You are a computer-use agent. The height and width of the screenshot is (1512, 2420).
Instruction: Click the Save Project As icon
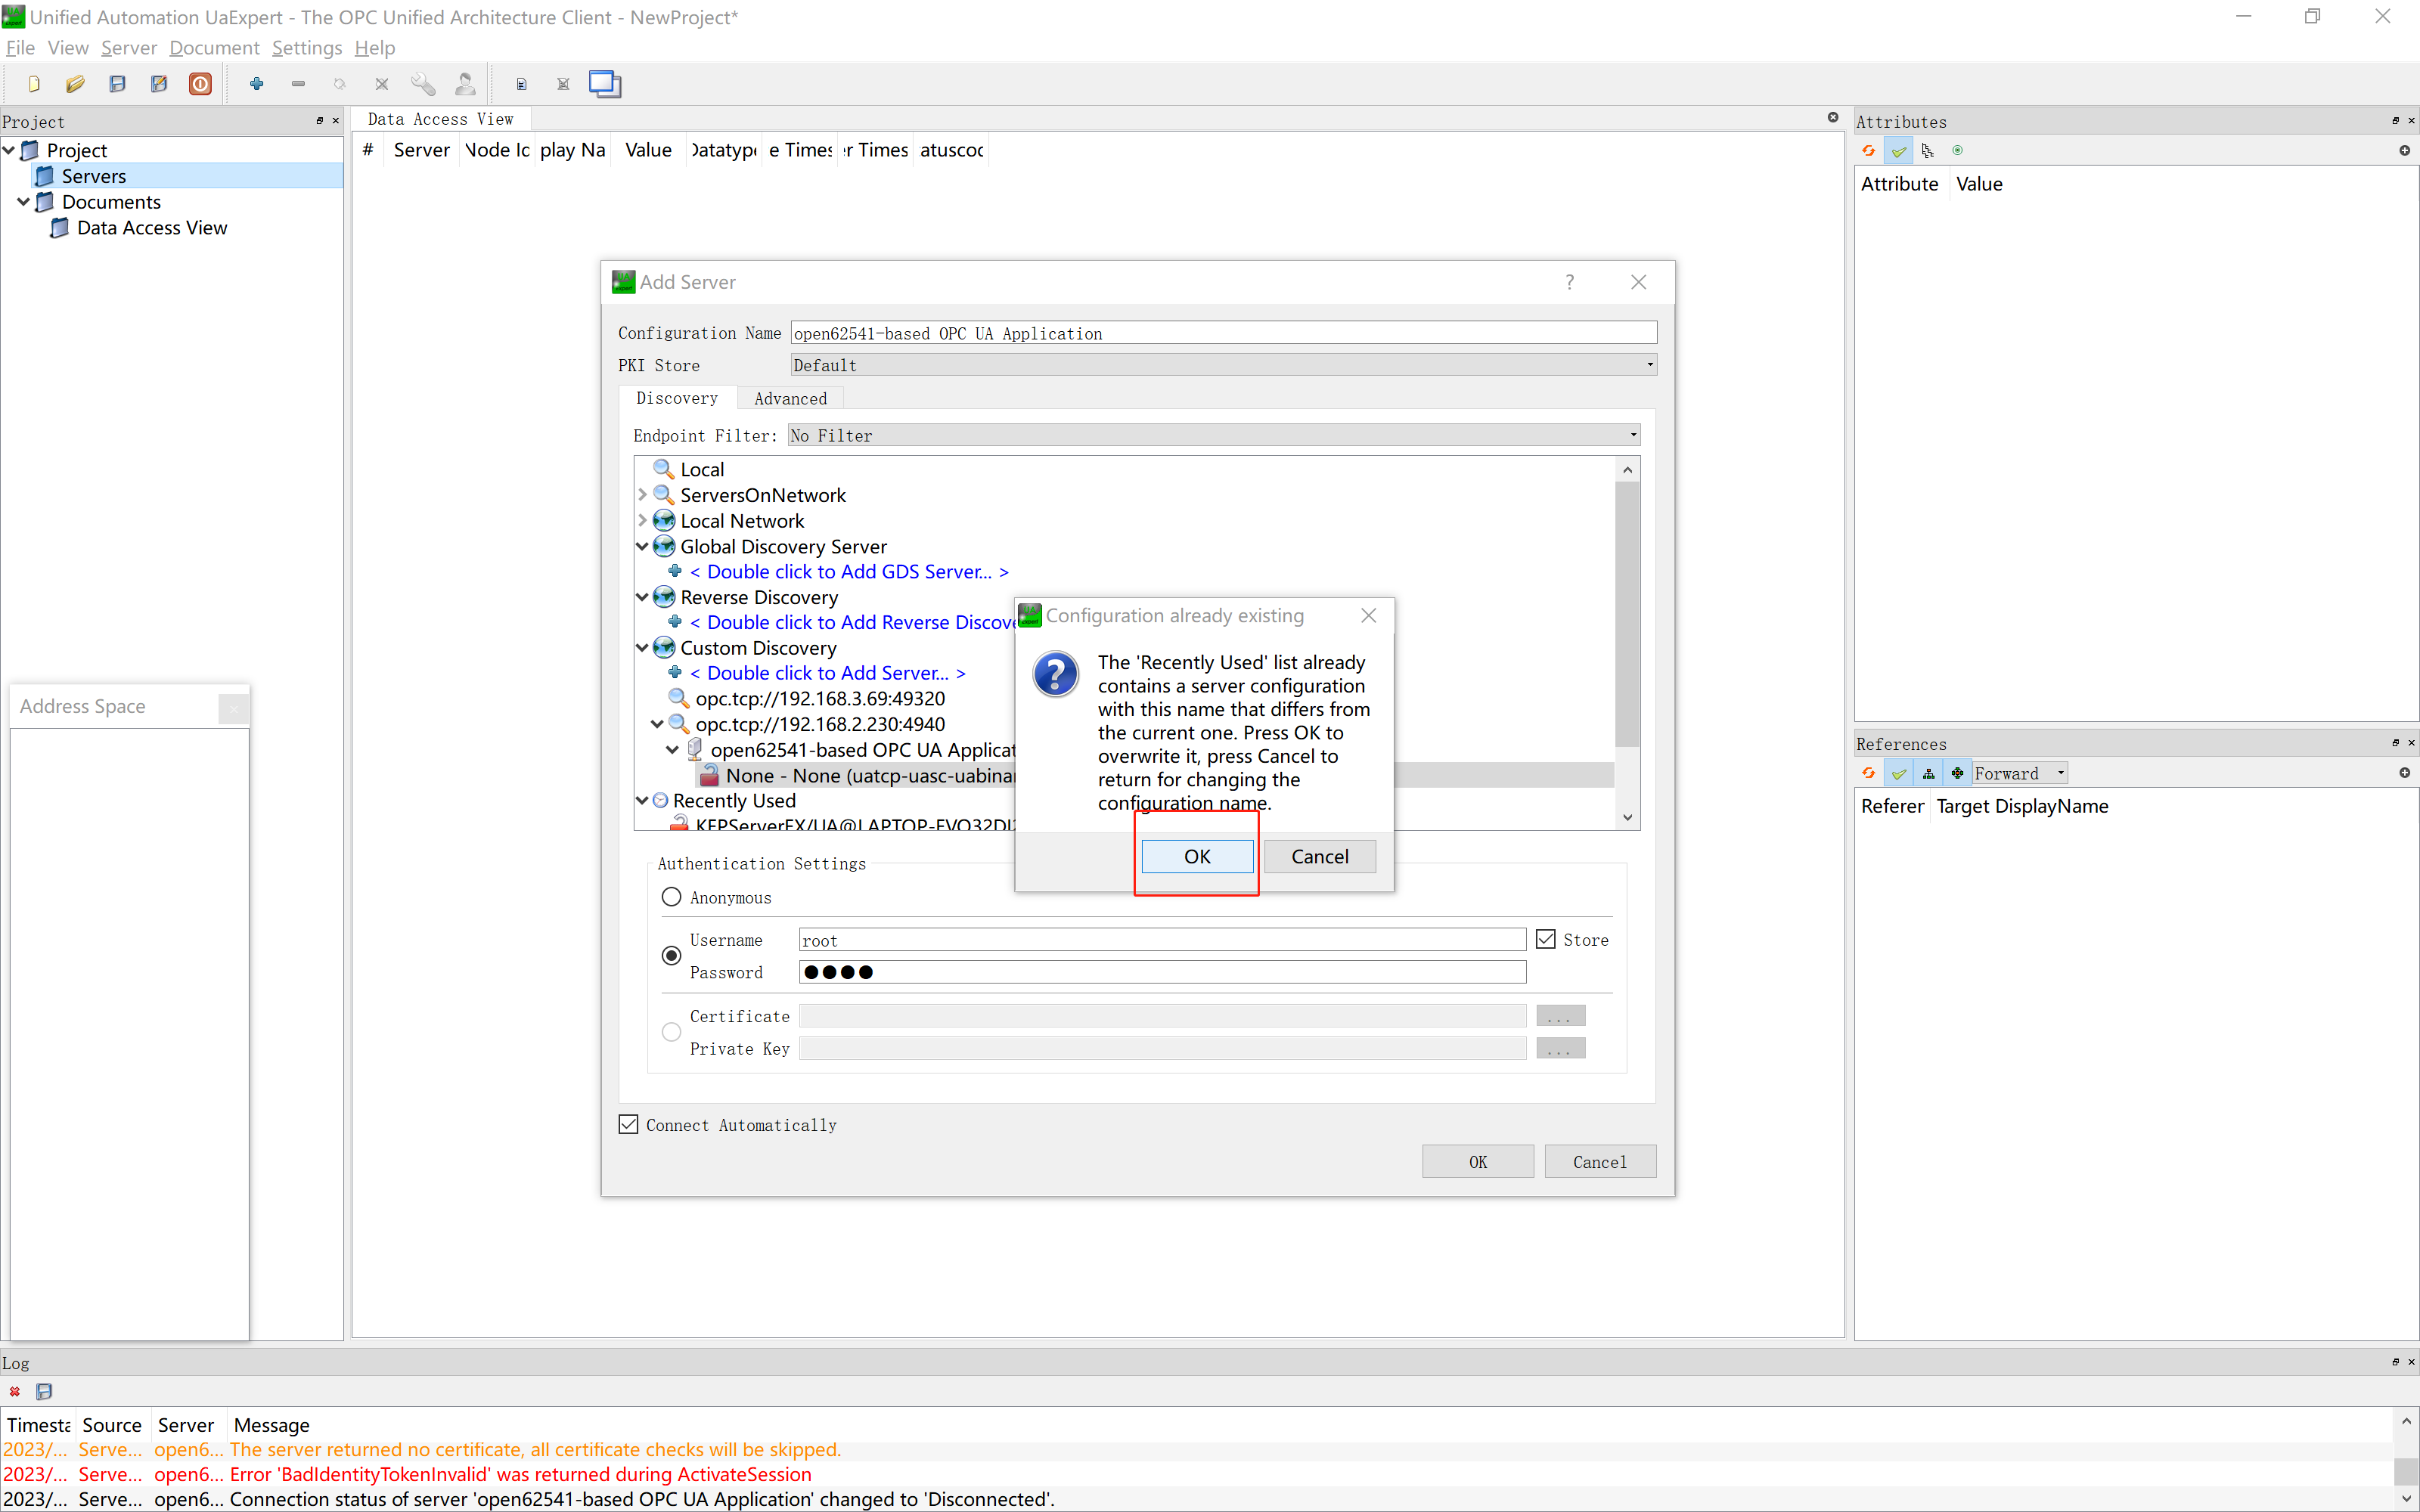point(159,84)
